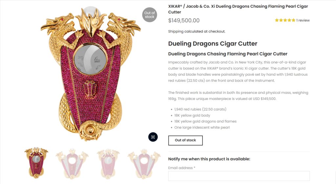The width and height of the screenshot is (336, 184).
Task: Click the $149,500.00 price
Action: point(184,21)
